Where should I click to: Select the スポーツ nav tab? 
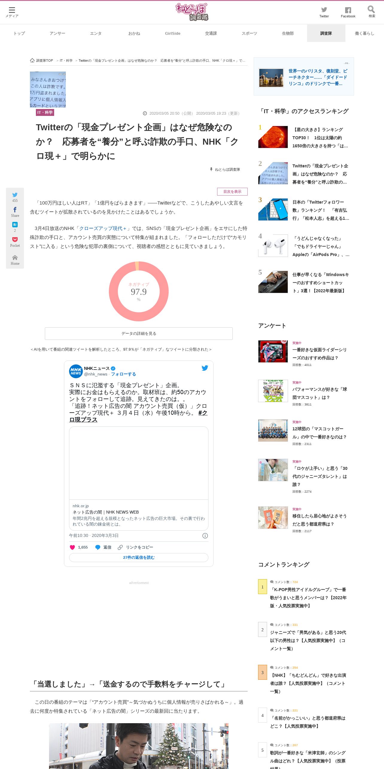point(249,33)
